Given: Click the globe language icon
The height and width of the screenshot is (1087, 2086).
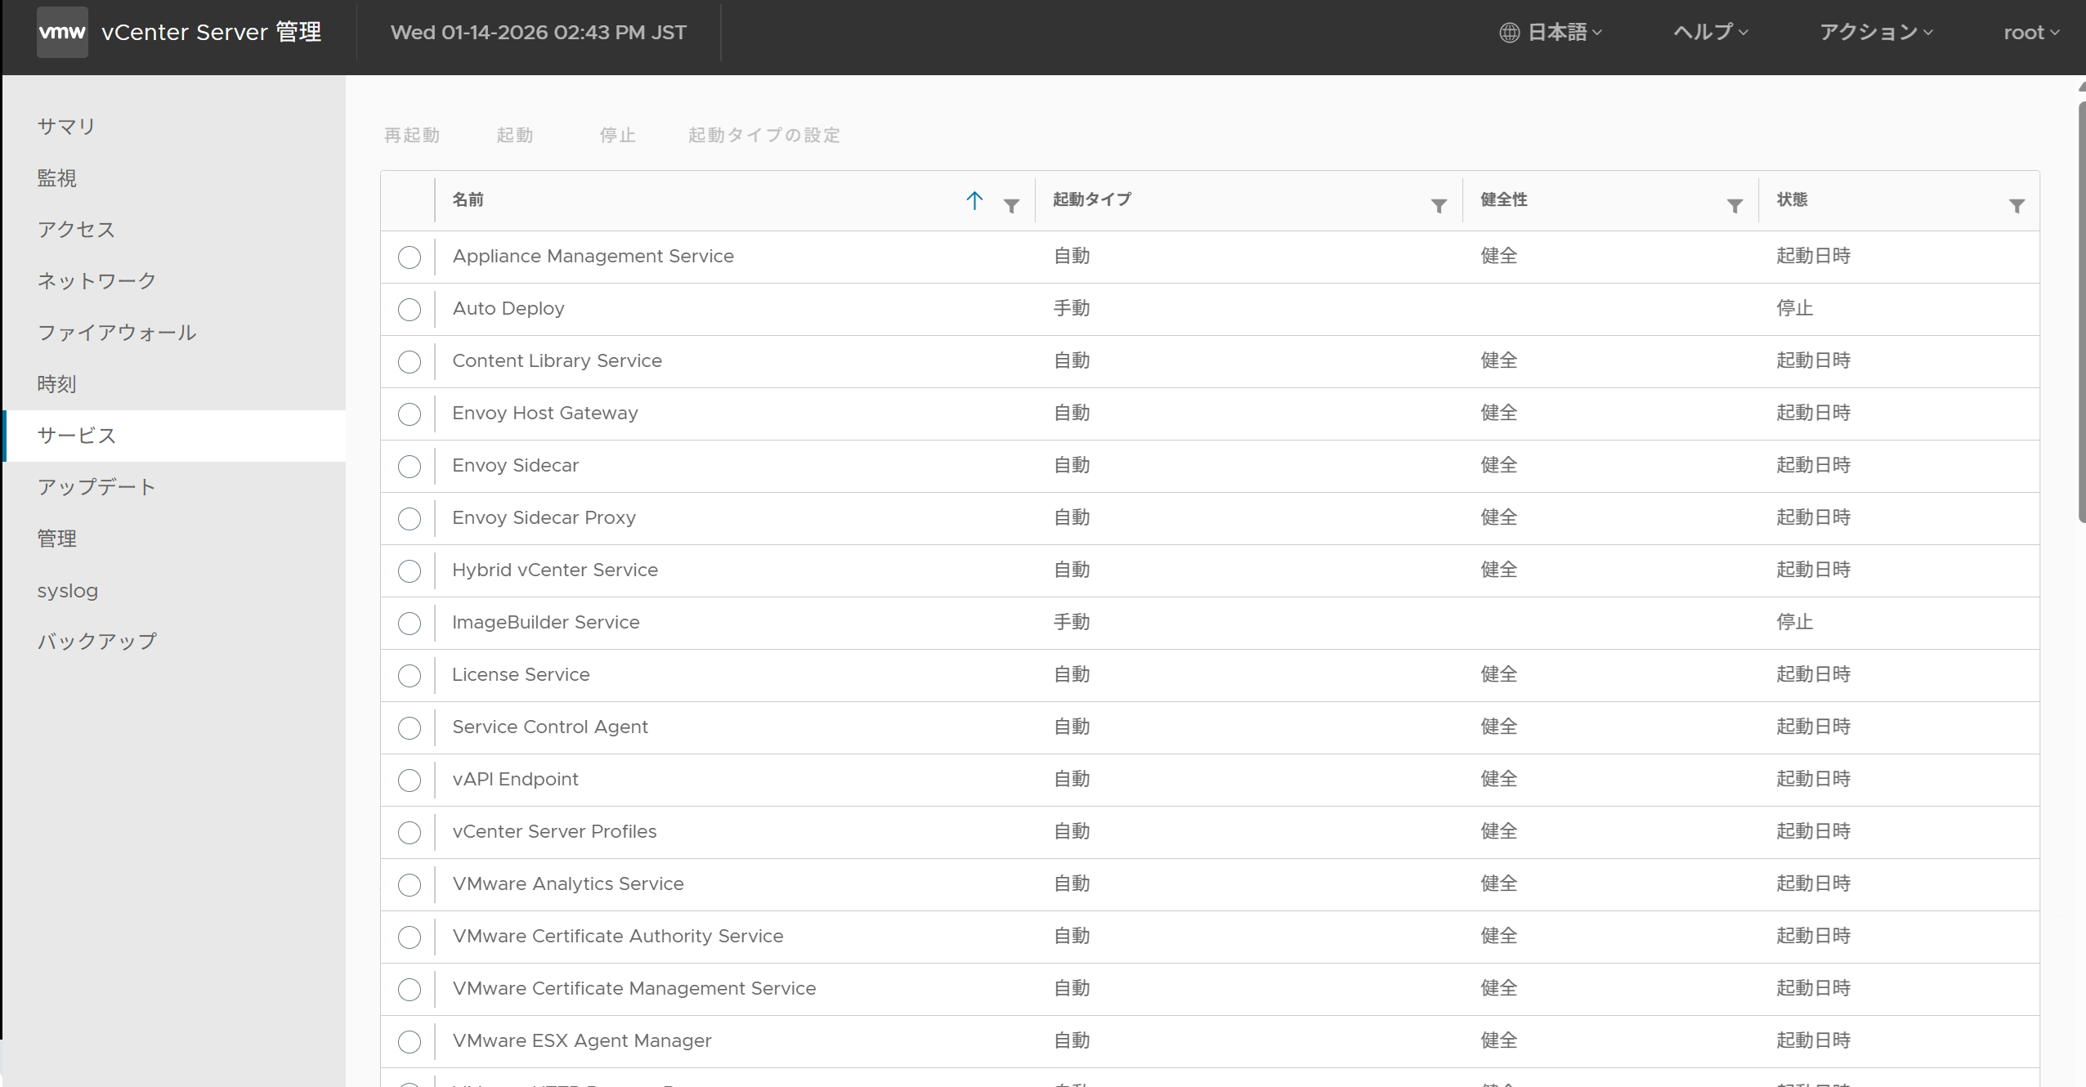Looking at the screenshot, I should 1509,33.
